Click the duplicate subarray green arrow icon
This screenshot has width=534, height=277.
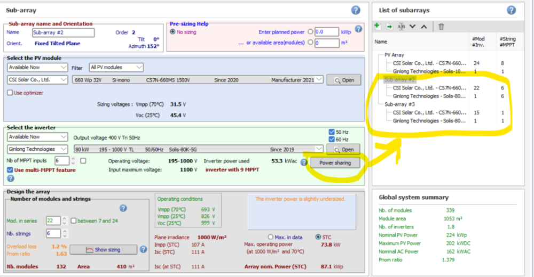click(x=389, y=26)
